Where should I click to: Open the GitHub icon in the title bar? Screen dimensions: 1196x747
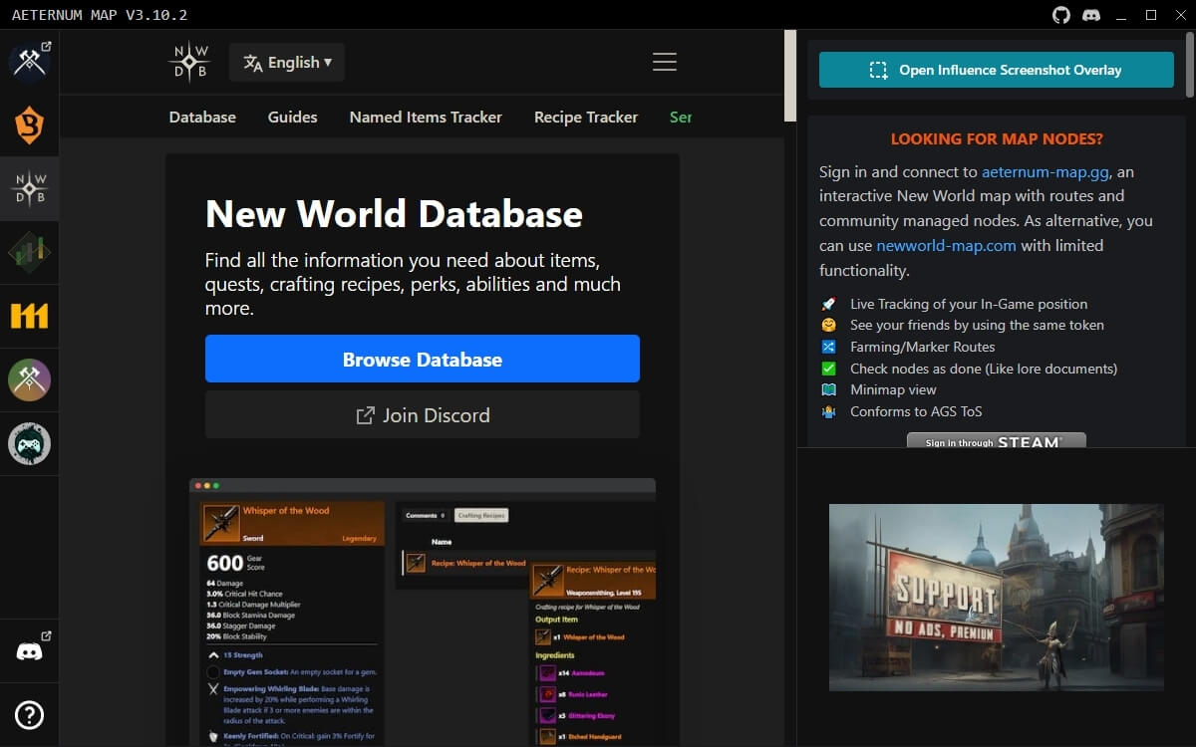pos(1061,15)
